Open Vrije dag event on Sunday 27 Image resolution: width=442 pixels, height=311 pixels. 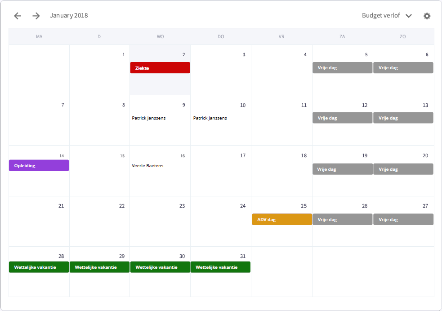tap(403, 219)
